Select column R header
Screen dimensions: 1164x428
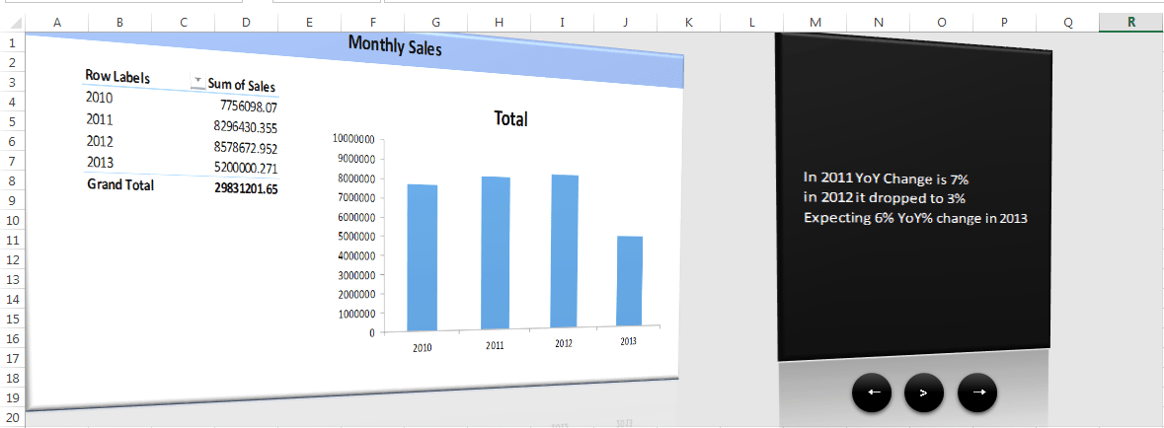[1131, 23]
